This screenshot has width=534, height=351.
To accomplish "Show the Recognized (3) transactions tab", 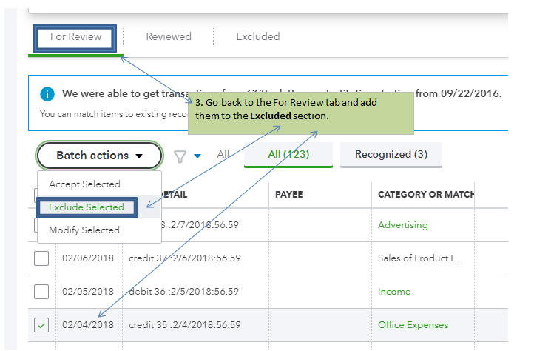I will [391, 154].
